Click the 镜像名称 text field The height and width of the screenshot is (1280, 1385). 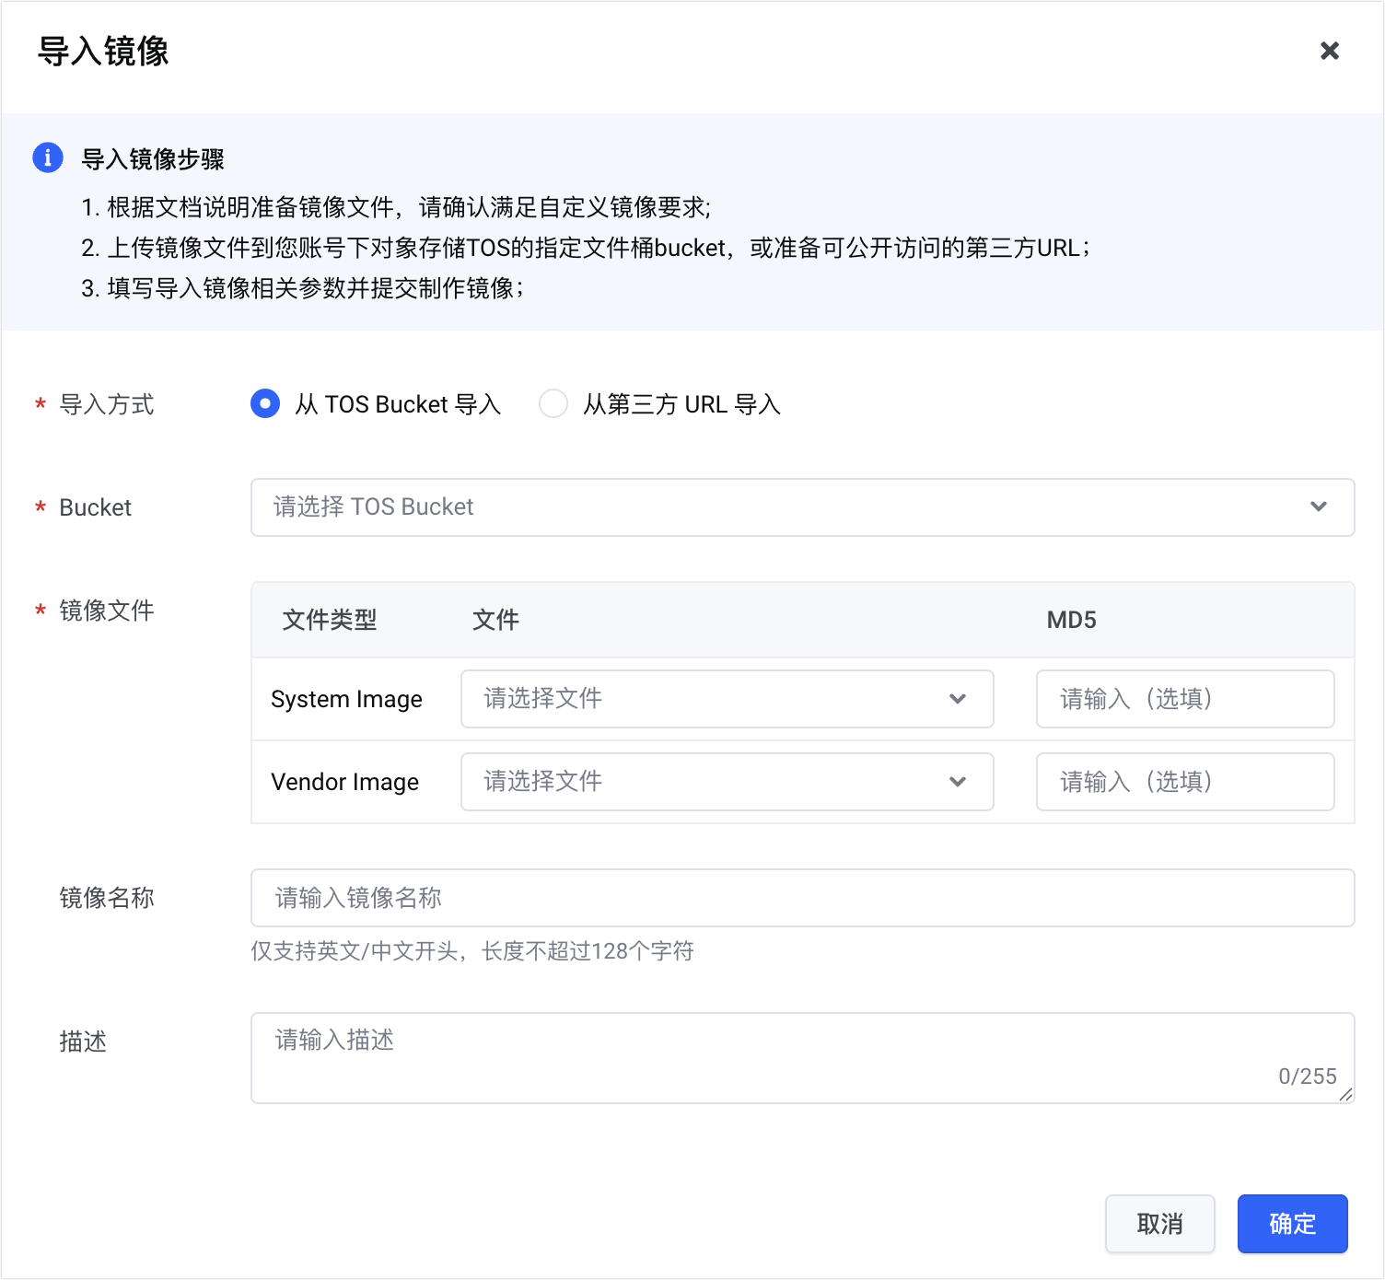coord(801,898)
